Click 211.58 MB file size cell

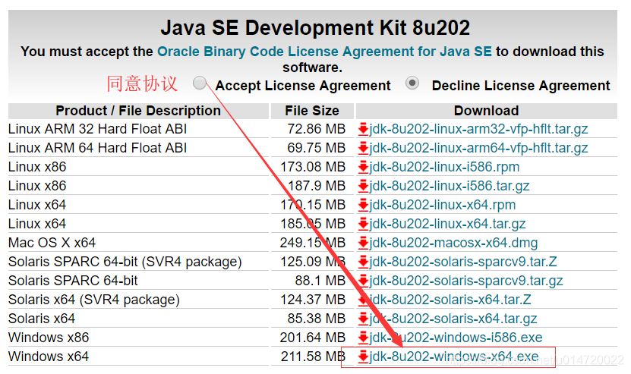[313, 357]
